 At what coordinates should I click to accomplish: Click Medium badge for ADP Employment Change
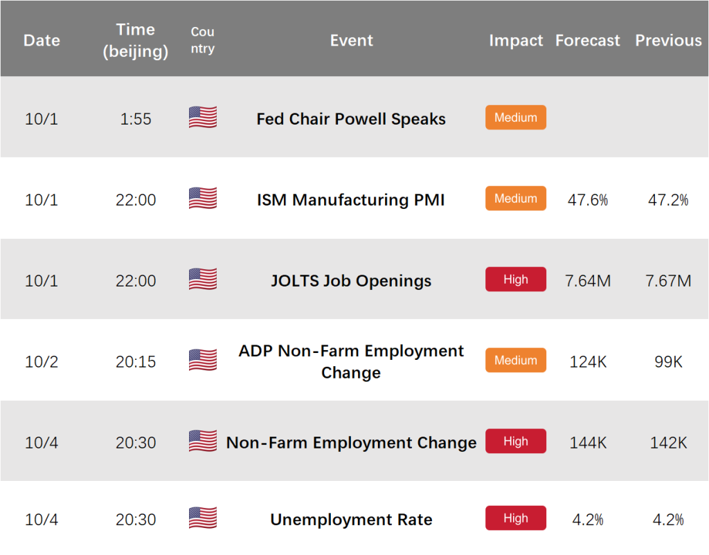[x=515, y=361]
